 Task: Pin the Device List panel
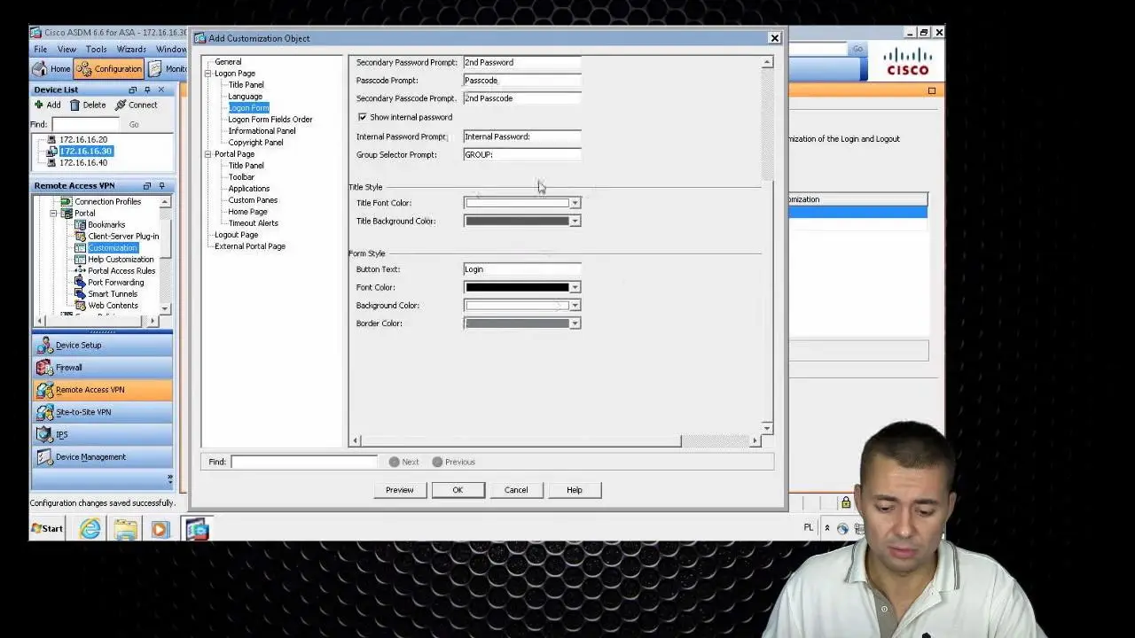(x=147, y=89)
